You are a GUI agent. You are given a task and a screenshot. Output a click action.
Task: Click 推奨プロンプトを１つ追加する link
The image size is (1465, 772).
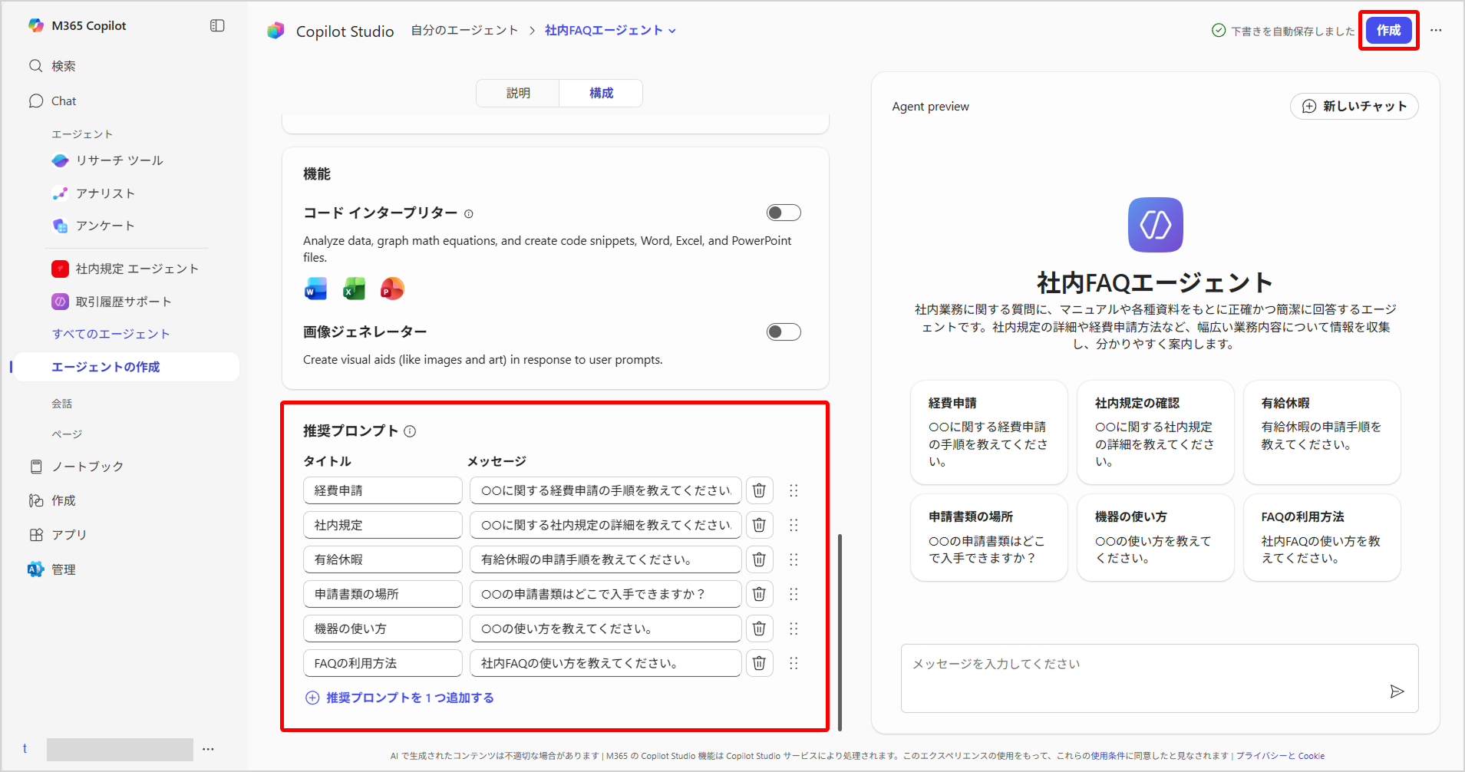(409, 698)
